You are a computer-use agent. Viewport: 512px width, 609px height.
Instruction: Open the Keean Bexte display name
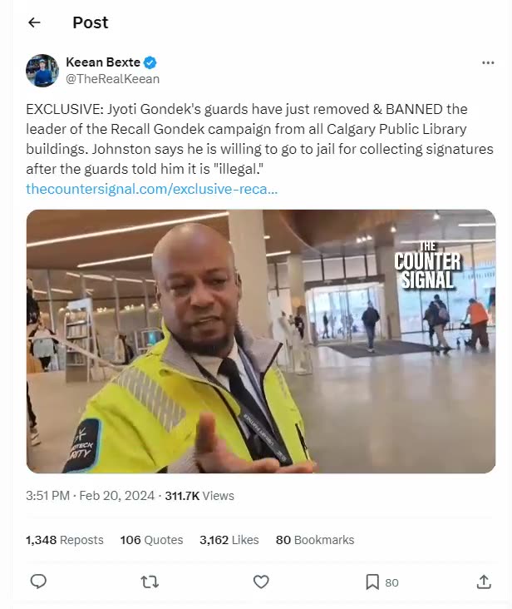point(103,62)
